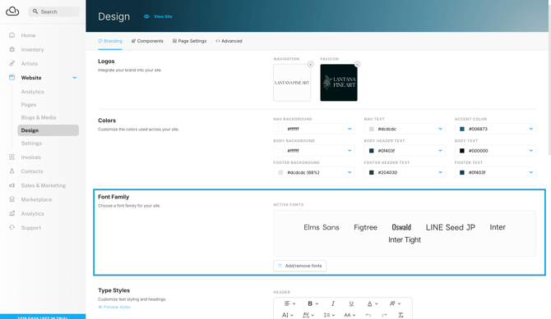Remove the navigation logo
This screenshot has height=319, width=551.
310,64
